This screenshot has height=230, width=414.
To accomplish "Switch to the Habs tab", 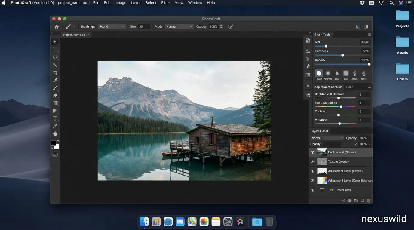I will pyautogui.click(x=350, y=87).
